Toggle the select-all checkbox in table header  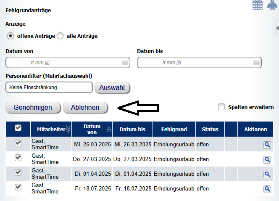pos(18,128)
